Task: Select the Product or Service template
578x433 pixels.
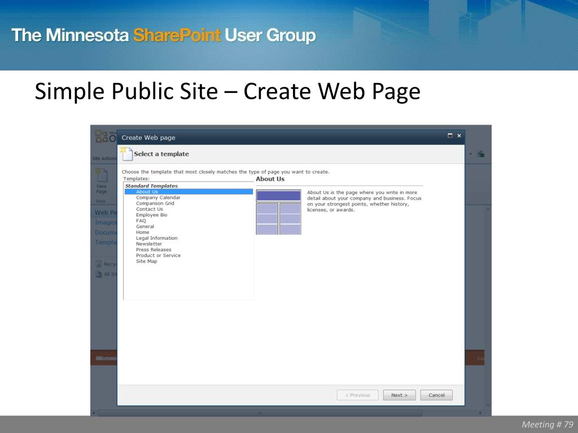Action: point(158,255)
